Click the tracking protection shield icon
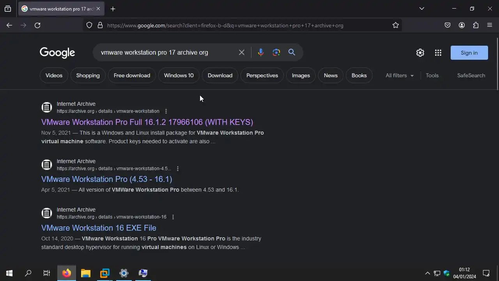499x281 pixels. coord(89,25)
